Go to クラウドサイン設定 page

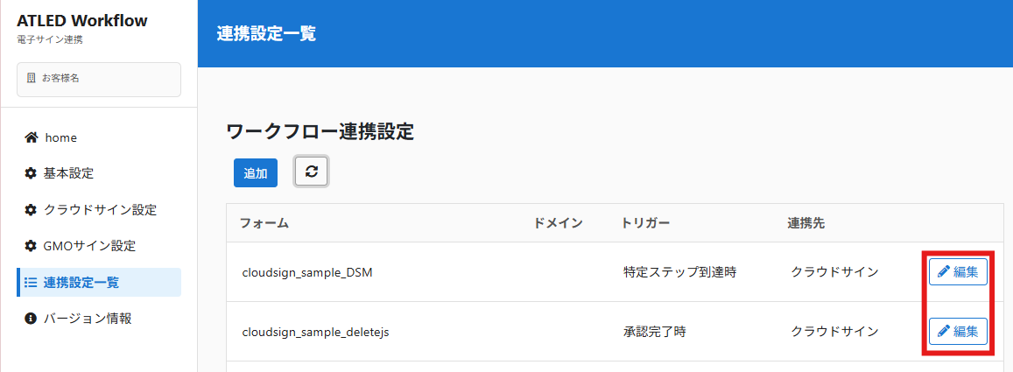point(99,210)
